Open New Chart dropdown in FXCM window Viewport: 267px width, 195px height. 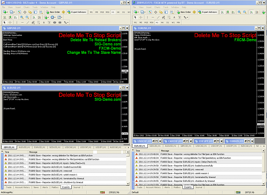(x=136, y=12)
